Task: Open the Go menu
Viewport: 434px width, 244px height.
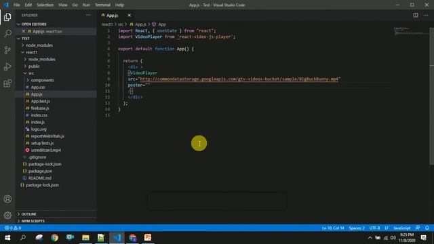Action: [75, 5]
